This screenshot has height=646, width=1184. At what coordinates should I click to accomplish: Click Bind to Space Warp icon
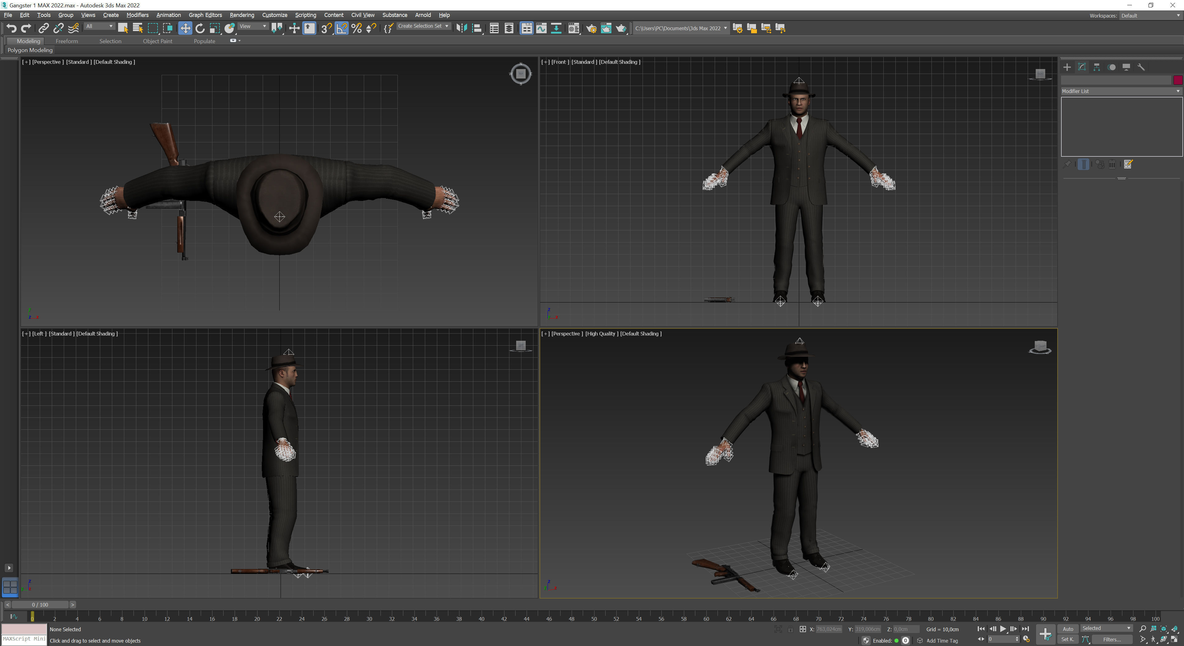point(74,28)
